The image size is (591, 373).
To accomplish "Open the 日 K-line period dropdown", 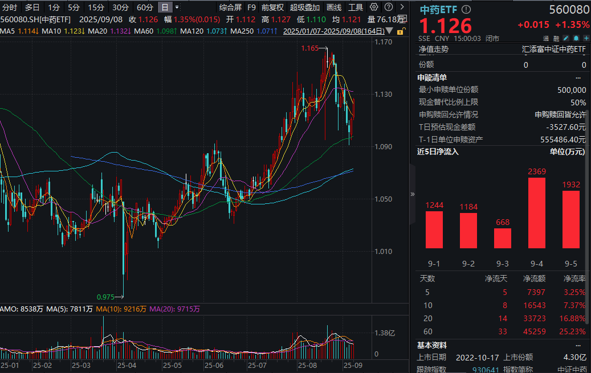I will coord(175,7).
